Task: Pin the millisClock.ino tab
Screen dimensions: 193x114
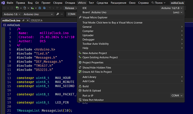Action: coord(23,21)
